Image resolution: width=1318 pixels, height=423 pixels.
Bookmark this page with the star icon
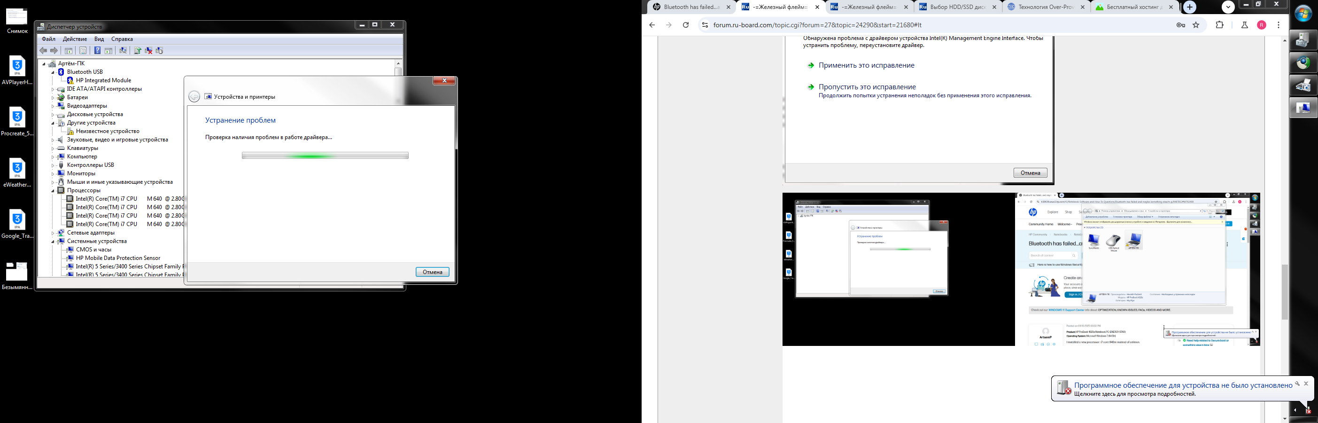(1196, 25)
